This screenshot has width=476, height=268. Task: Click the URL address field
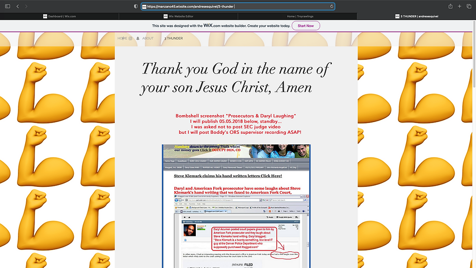(238, 6)
